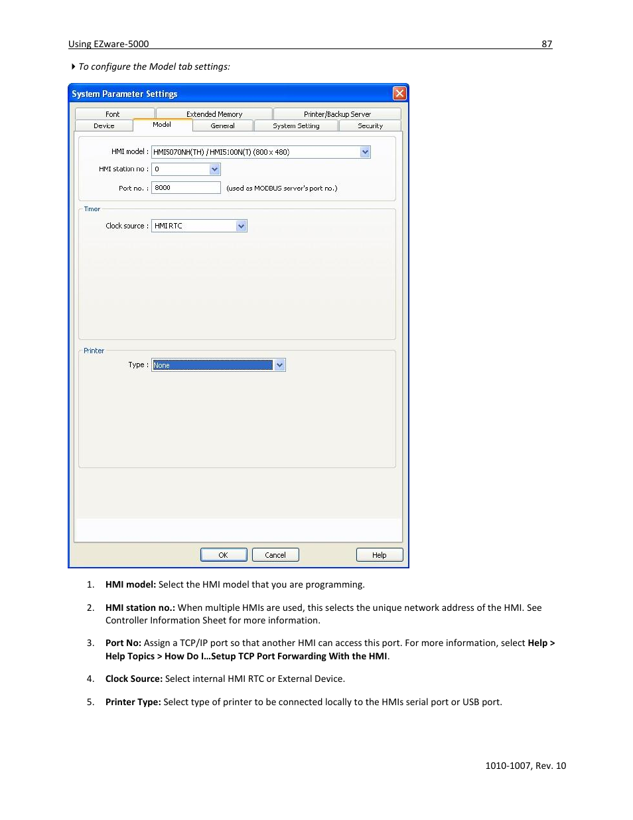Open the Printer Type dropdown
The height and width of the screenshot is (820, 633).
click(280, 365)
